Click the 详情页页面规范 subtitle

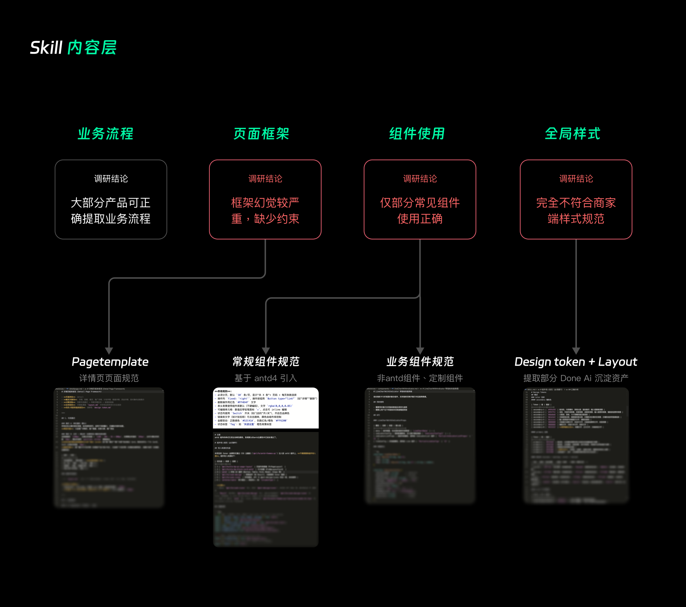[109, 378]
